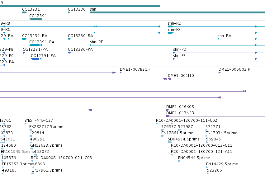The width and height of the screenshot is (265, 175).
Task: Select the DME1-001I10 clone label
Action: coord(181,76)
